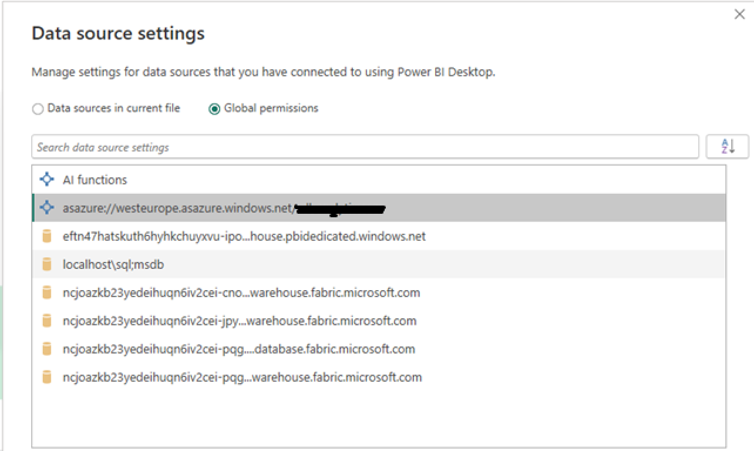
Task: Click the database icon for eftn47hatskuth6hyhkchuyxvu
Action: pyautogui.click(x=47, y=236)
